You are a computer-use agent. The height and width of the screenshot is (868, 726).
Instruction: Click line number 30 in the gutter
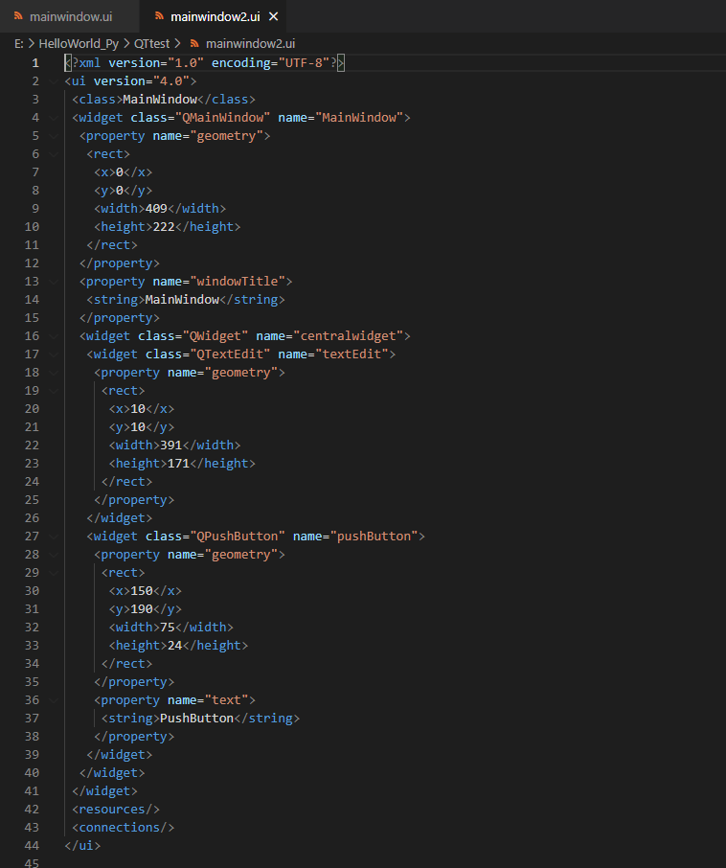[x=32, y=590]
